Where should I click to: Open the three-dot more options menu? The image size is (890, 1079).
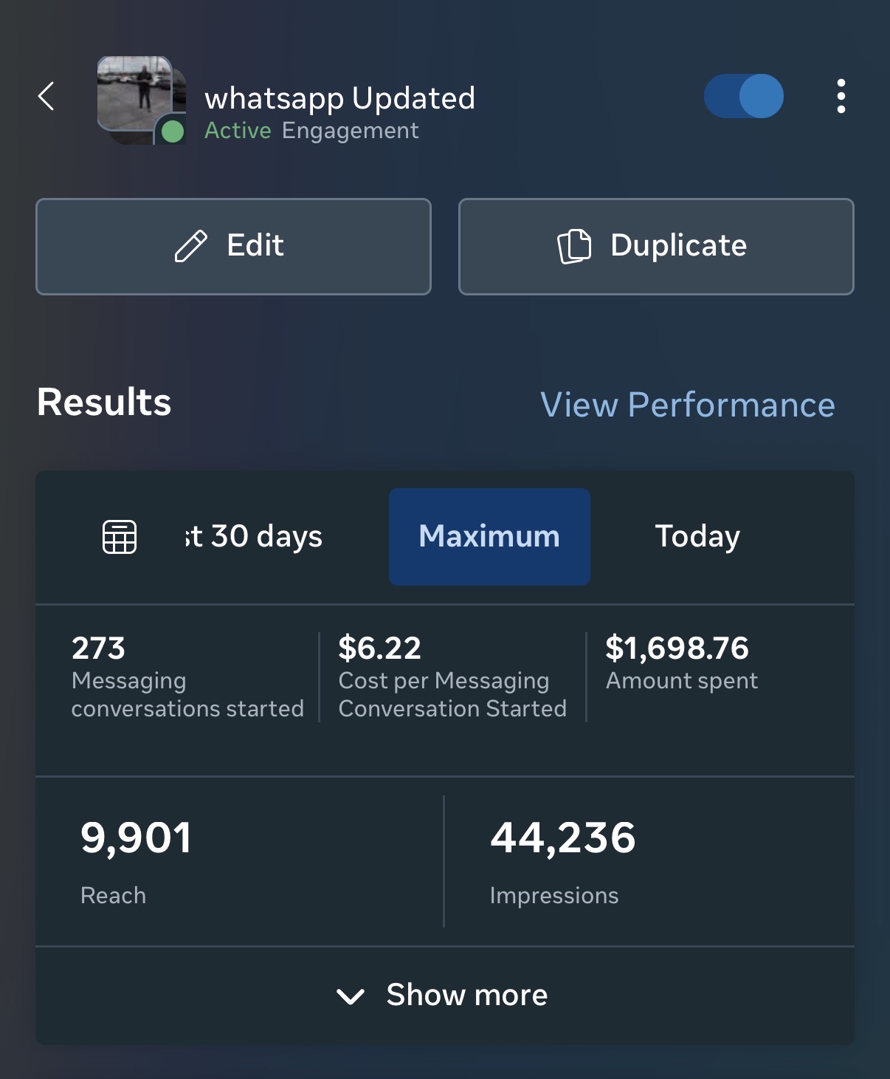[841, 96]
